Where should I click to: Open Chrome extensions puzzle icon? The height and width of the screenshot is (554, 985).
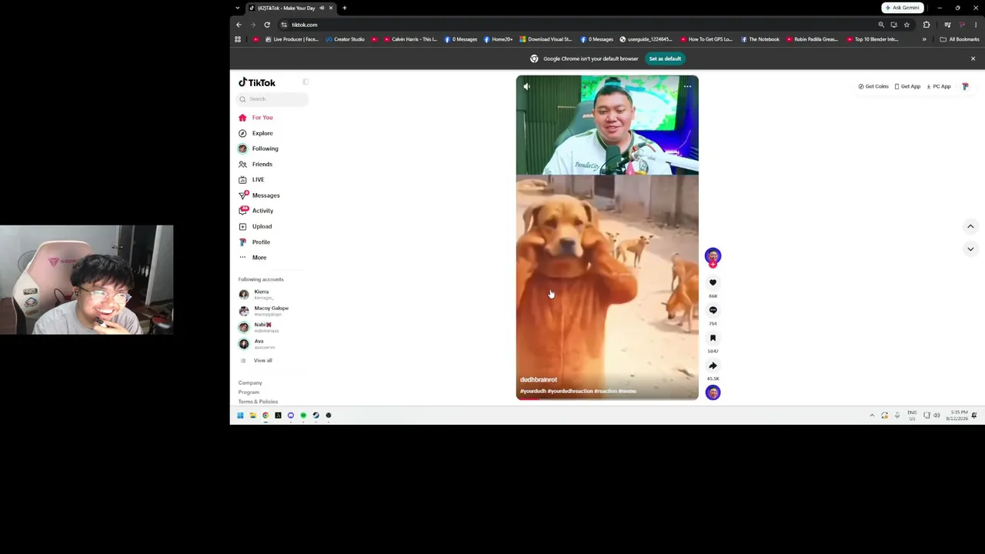coord(927,25)
